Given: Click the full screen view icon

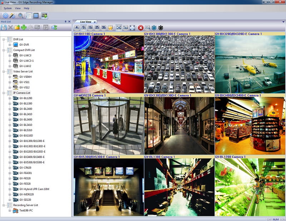Looking at the screenshot, I should pyautogui.click(x=132, y=28).
